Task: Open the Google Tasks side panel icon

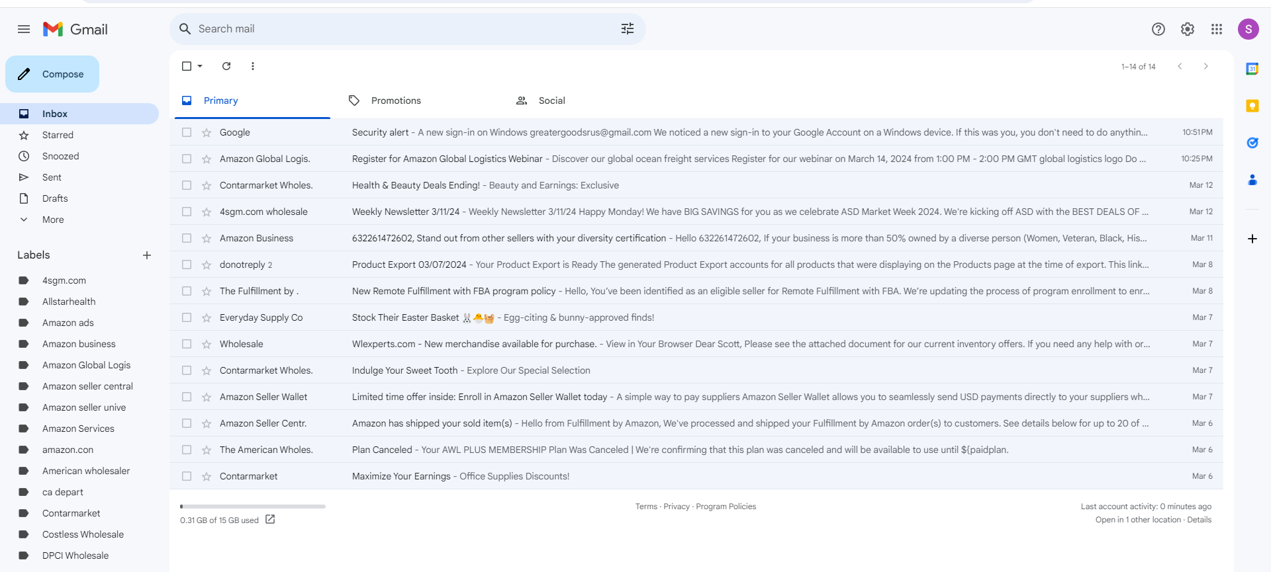Action: click(1252, 143)
